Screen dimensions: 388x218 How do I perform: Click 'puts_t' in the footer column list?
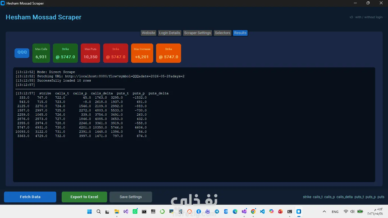[359, 197]
